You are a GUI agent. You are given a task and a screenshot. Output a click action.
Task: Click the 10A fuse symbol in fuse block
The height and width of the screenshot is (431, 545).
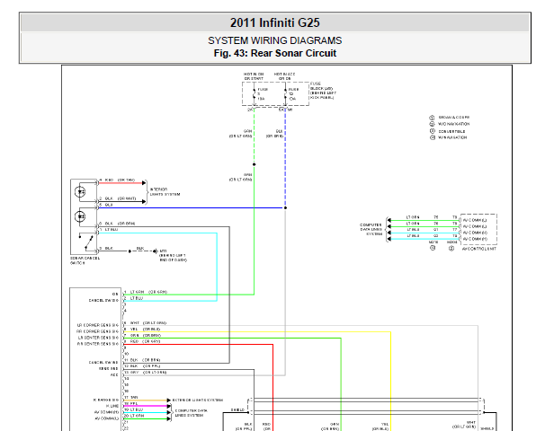285,94
